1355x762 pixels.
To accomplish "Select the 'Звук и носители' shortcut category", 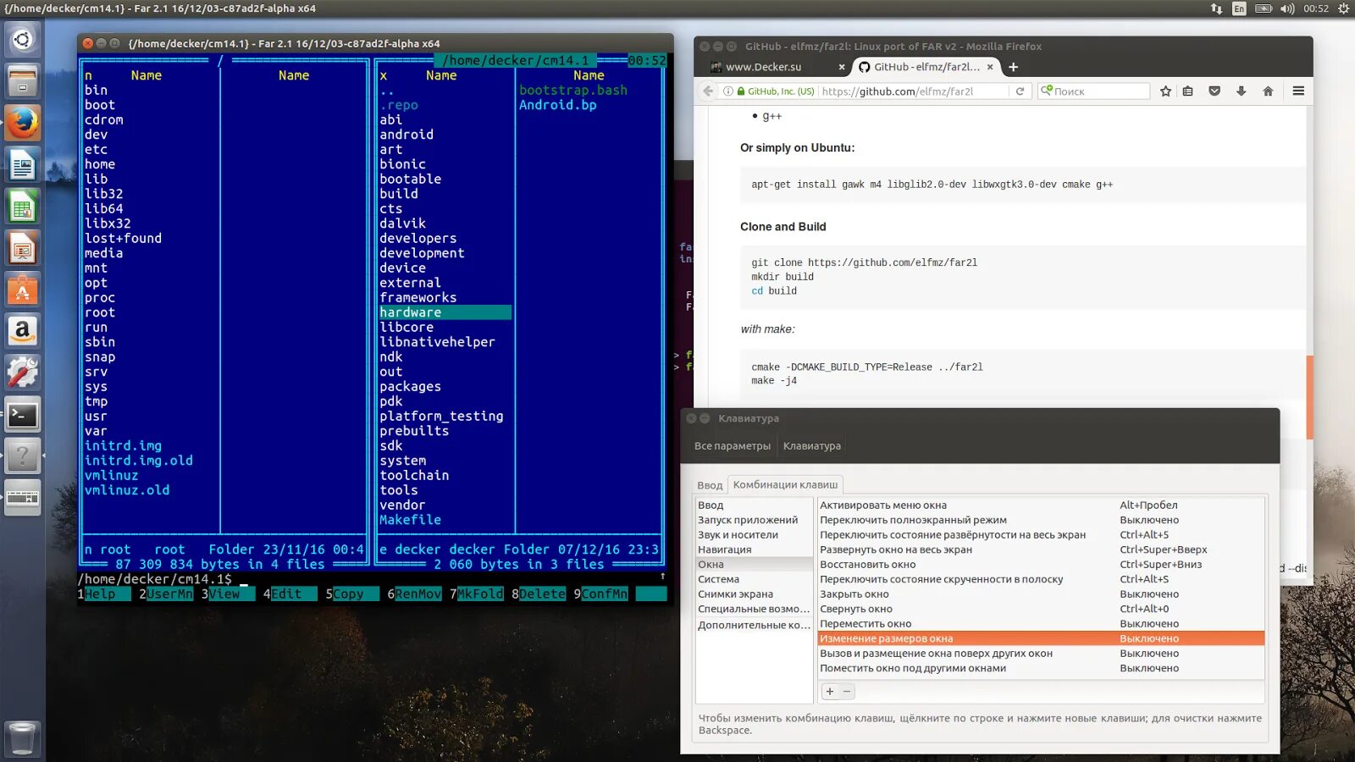I will pos(754,535).
